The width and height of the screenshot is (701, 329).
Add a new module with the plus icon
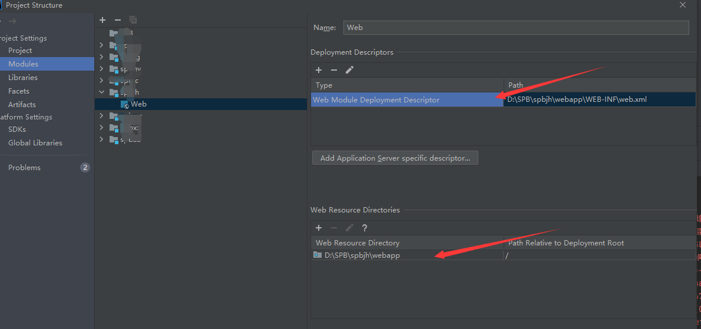[x=102, y=20]
